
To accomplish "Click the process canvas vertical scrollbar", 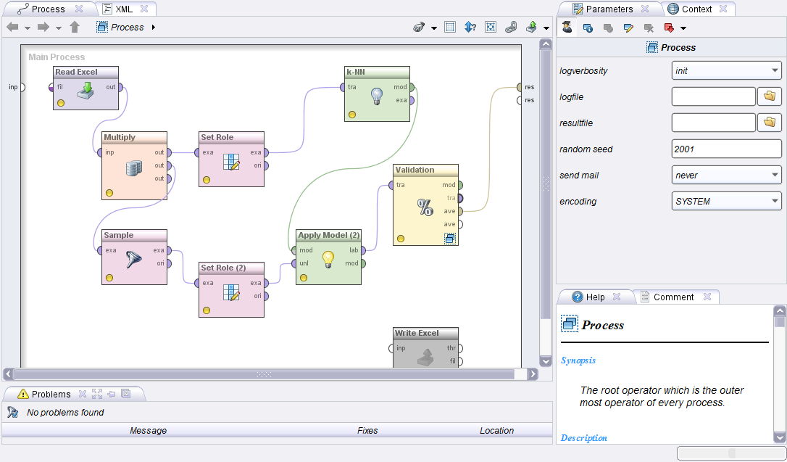I will pyautogui.click(x=546, y=184).
